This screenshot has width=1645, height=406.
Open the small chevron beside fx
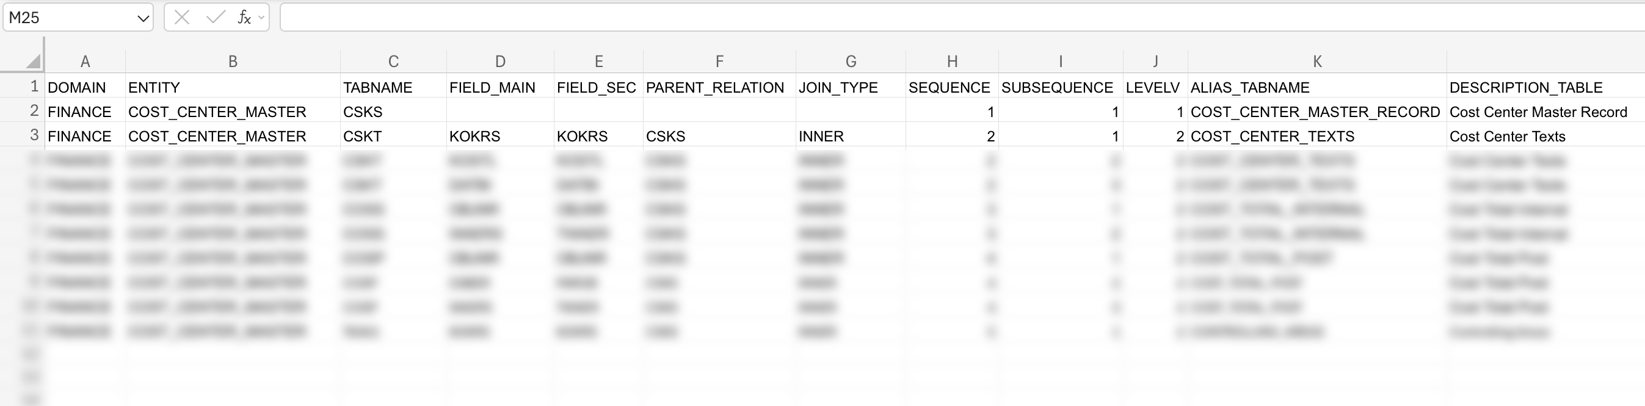[261, 18]
